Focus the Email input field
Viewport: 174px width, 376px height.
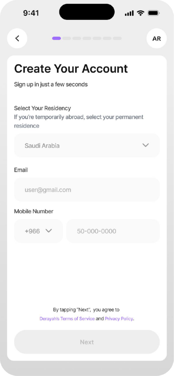(x=87, y=190)
